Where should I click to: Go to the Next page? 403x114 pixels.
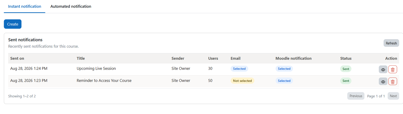(x=393, y=96)
